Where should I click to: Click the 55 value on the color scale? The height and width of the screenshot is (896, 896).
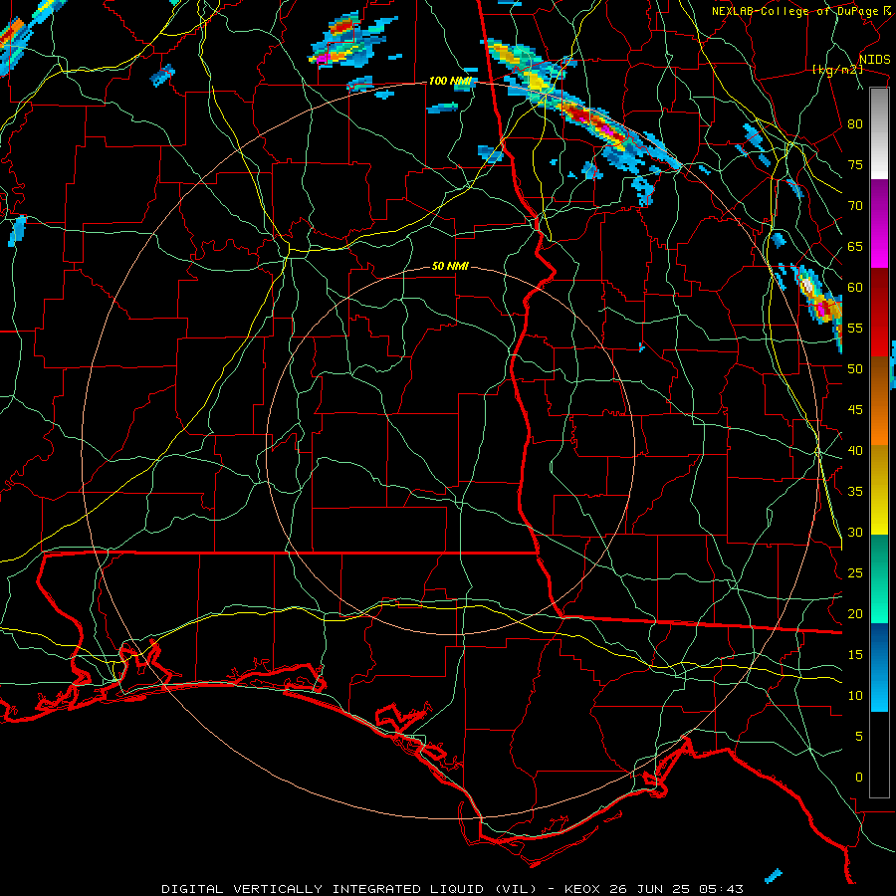point(855,328)
